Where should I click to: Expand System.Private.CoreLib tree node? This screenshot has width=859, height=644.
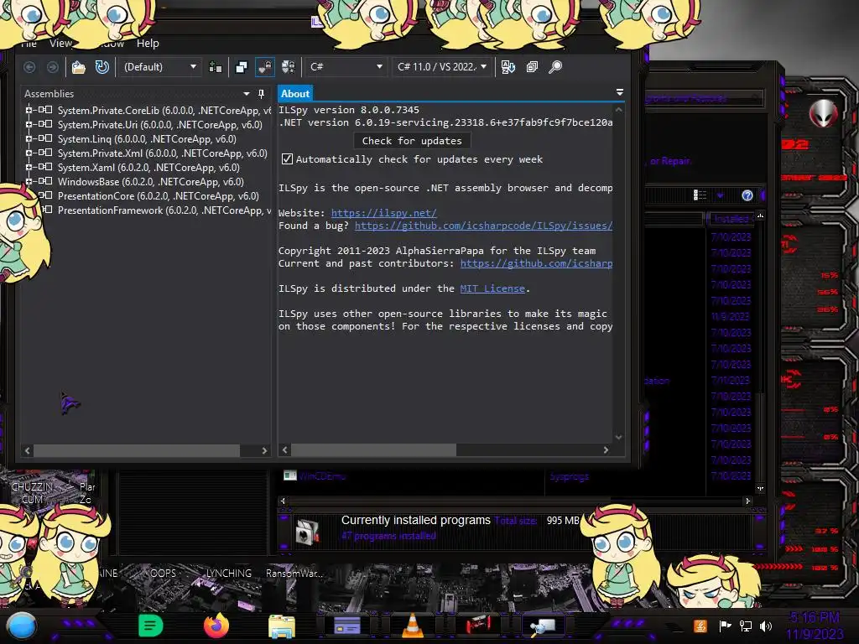(29, 110)
